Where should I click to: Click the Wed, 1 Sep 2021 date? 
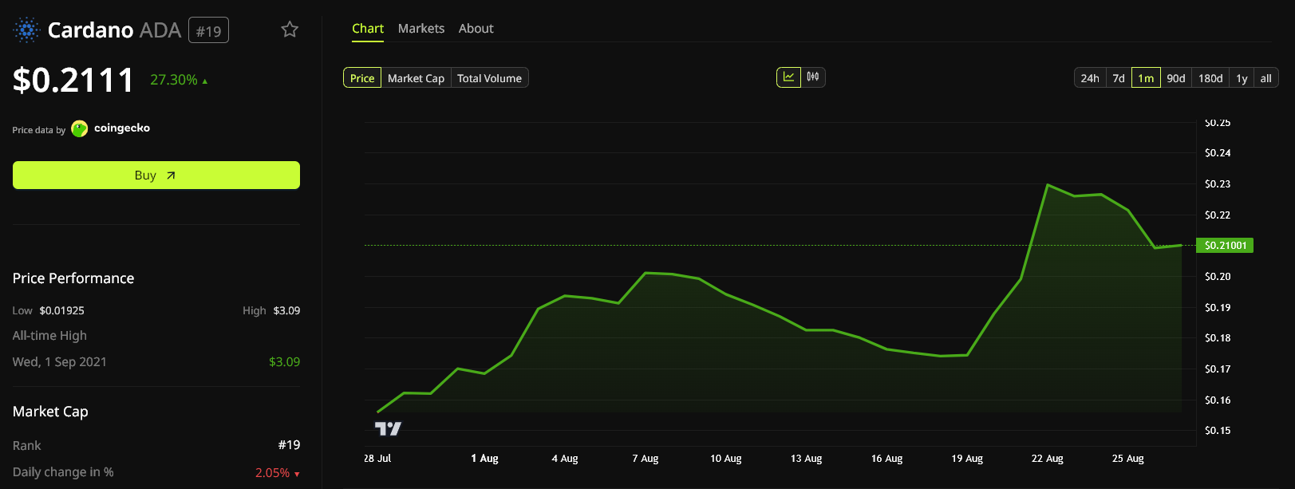click(60, 361)
